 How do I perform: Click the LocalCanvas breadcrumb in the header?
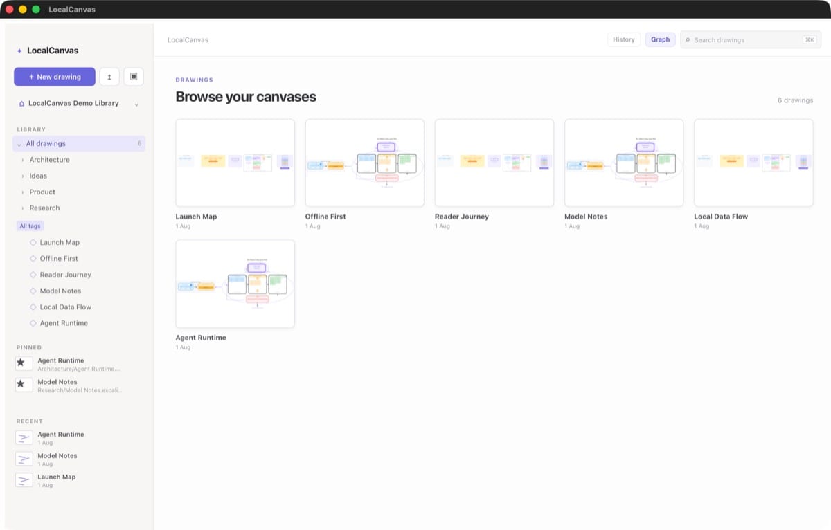[188, 39]
